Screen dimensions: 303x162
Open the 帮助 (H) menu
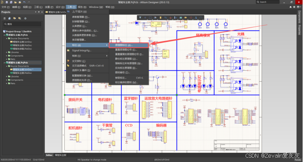pyautogui.click(x=110, y=7)
